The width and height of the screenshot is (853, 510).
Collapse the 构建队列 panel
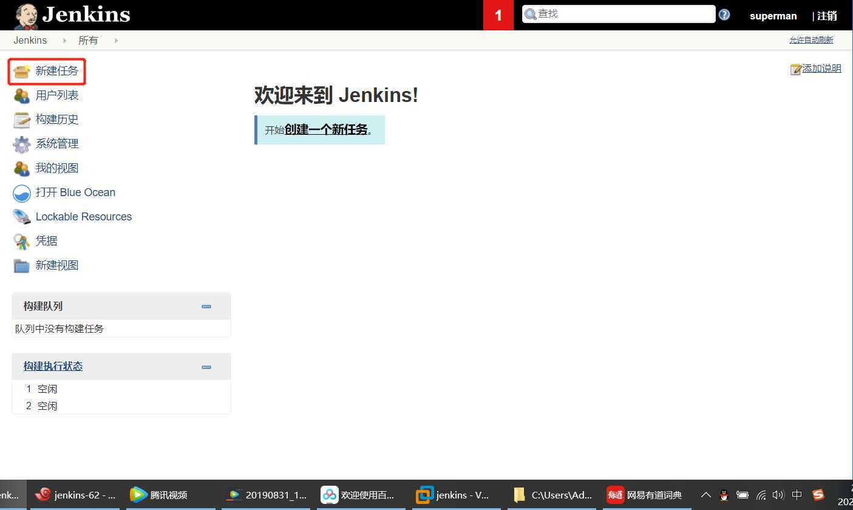click(x=206, y=307)
